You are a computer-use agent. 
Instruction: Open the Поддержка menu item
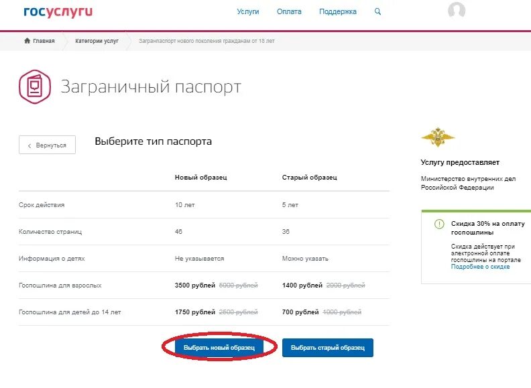point(338,11)
